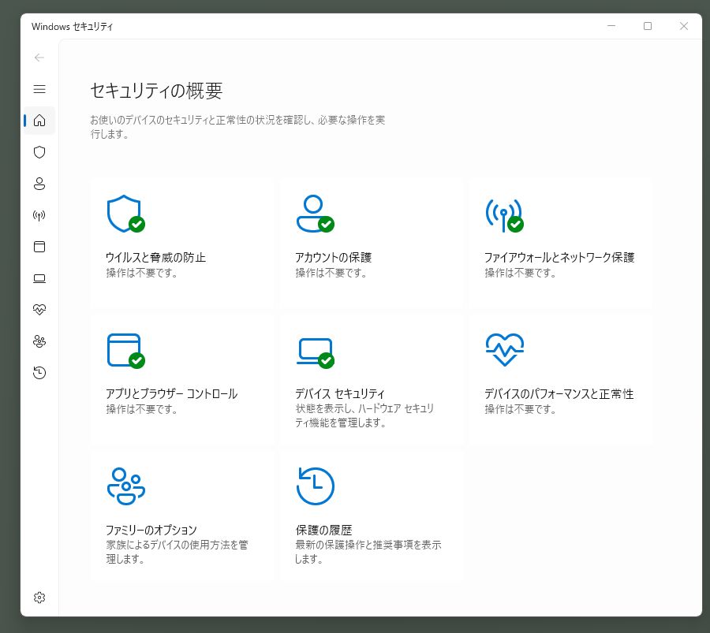710x633 pixels.
Task: Open virus and threat protection shield in sidebar
Action: pyautogui.click(x=39, y=152)
